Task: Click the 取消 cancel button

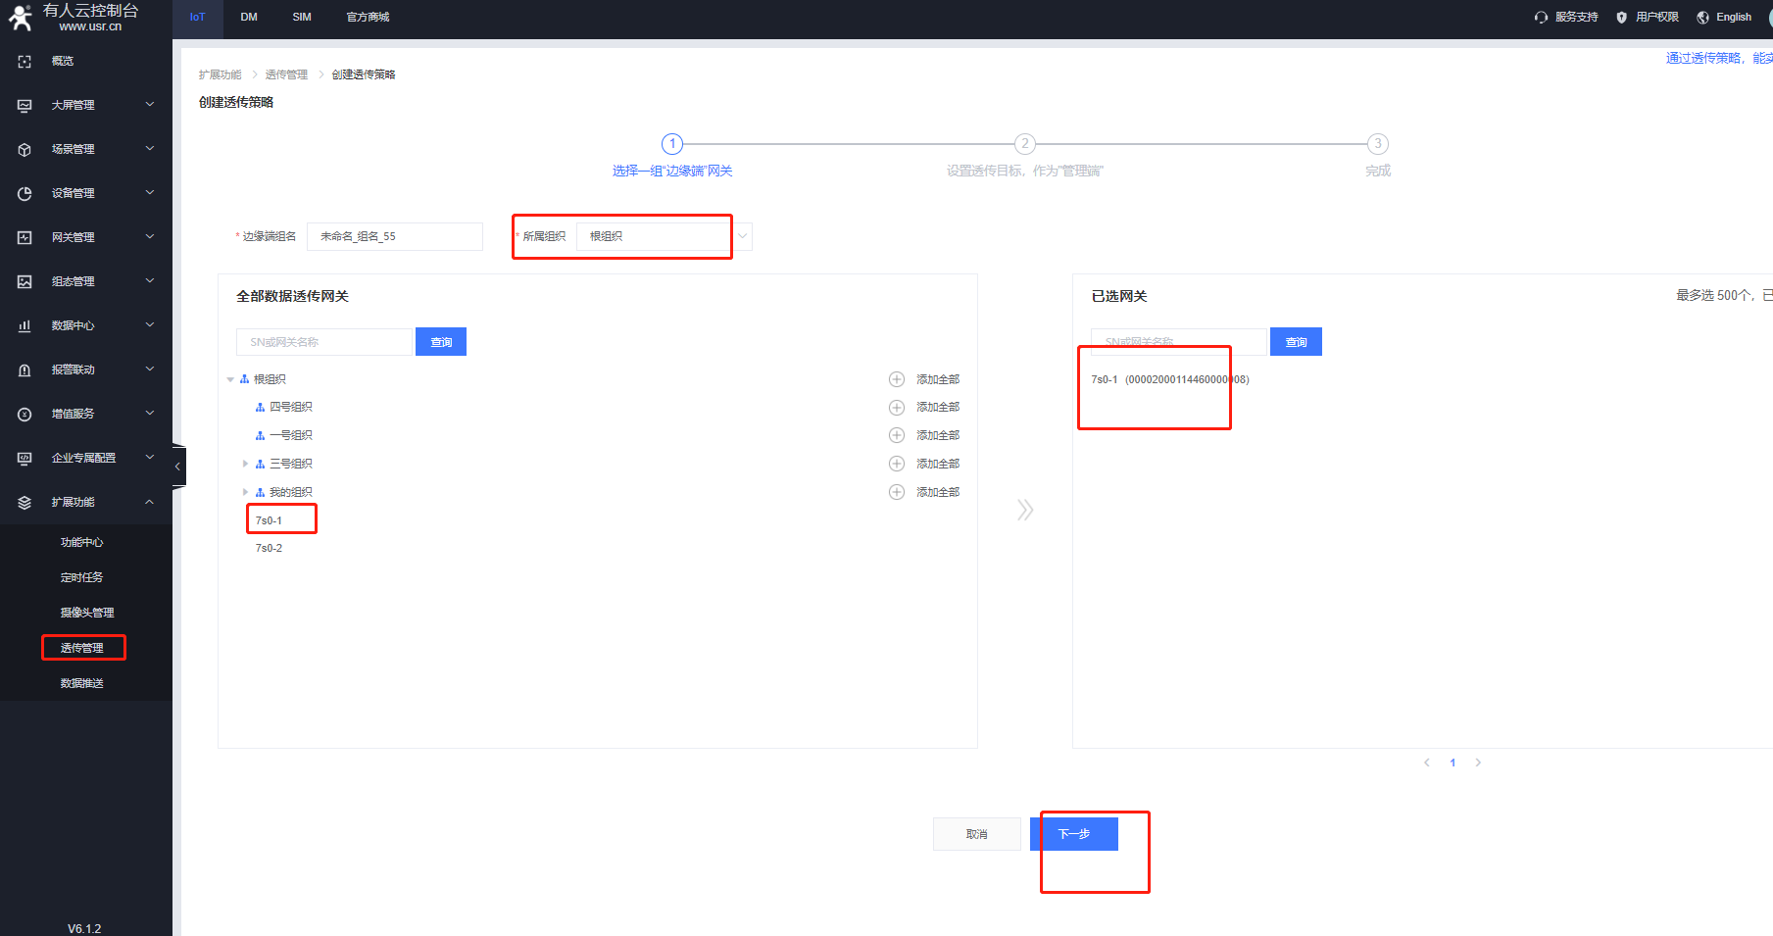Action: pos(976,834)
